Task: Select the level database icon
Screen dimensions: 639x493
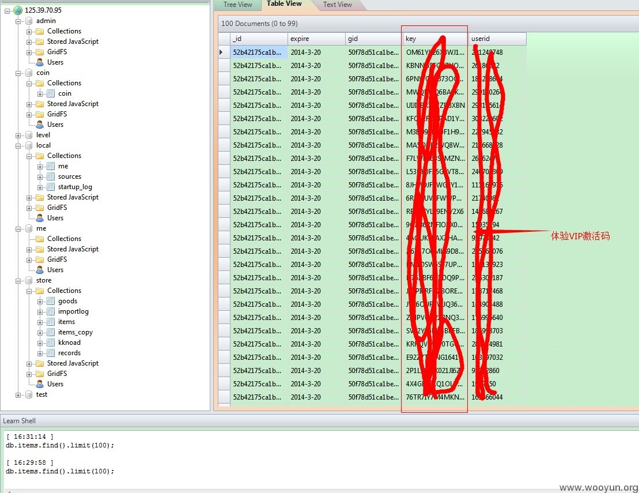Action: pyautogui.click(x=29, y=135)
